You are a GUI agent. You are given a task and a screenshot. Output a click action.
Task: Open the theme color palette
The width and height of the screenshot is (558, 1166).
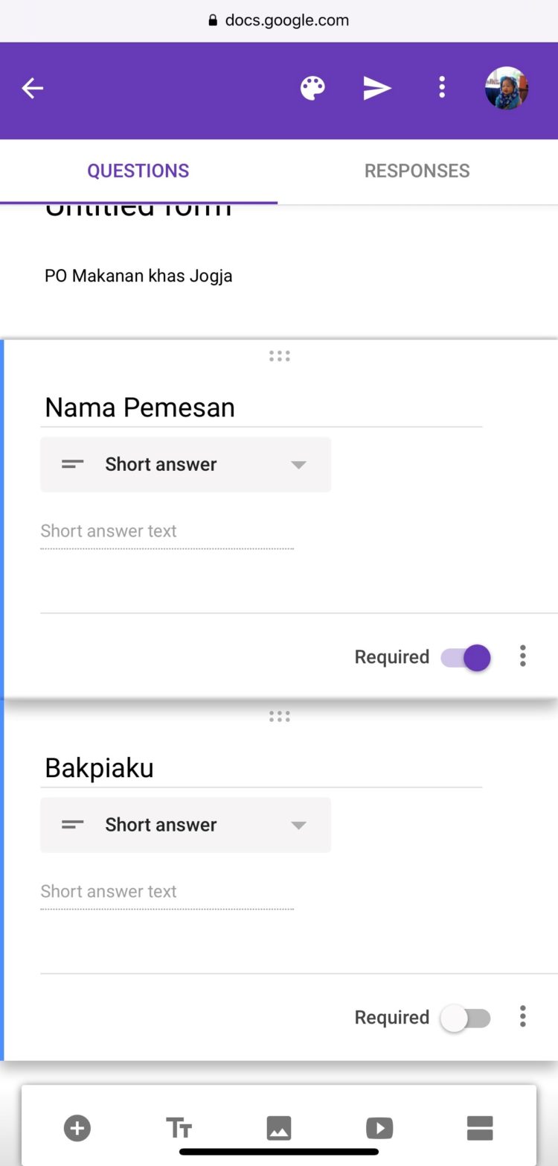pos(312,89)
